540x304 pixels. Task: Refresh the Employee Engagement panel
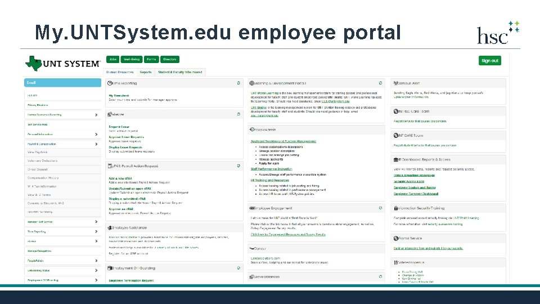[x=380, y=208]
